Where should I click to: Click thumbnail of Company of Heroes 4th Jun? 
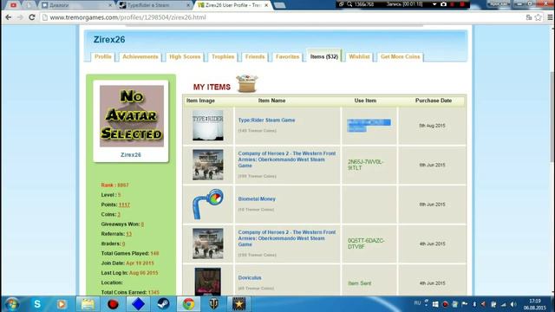click(x=208, y=244)
